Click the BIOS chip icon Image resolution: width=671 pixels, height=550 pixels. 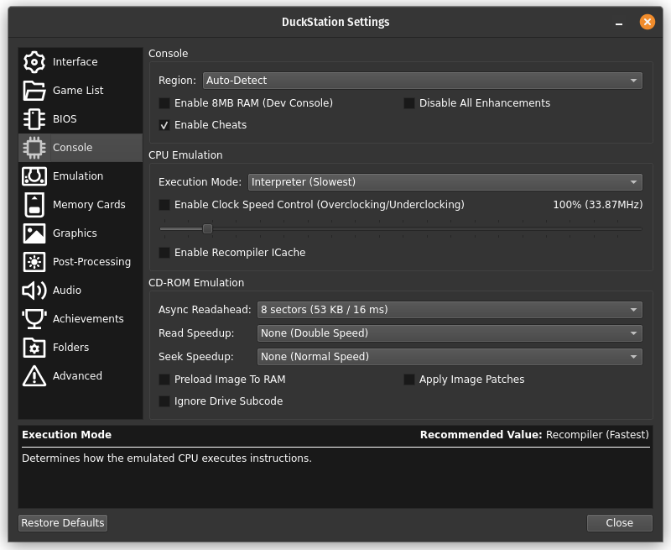pyautogui.click(x=34, y=119)
